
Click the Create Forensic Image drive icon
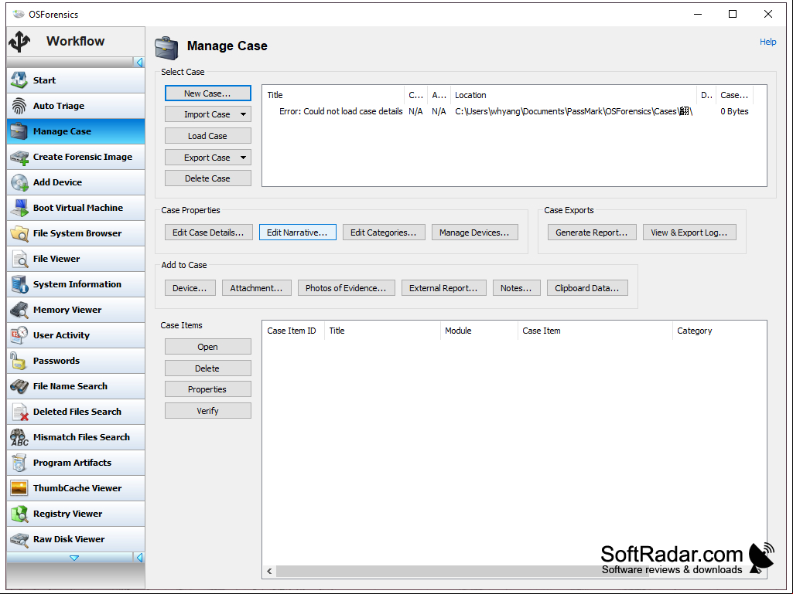click(19, 157)
